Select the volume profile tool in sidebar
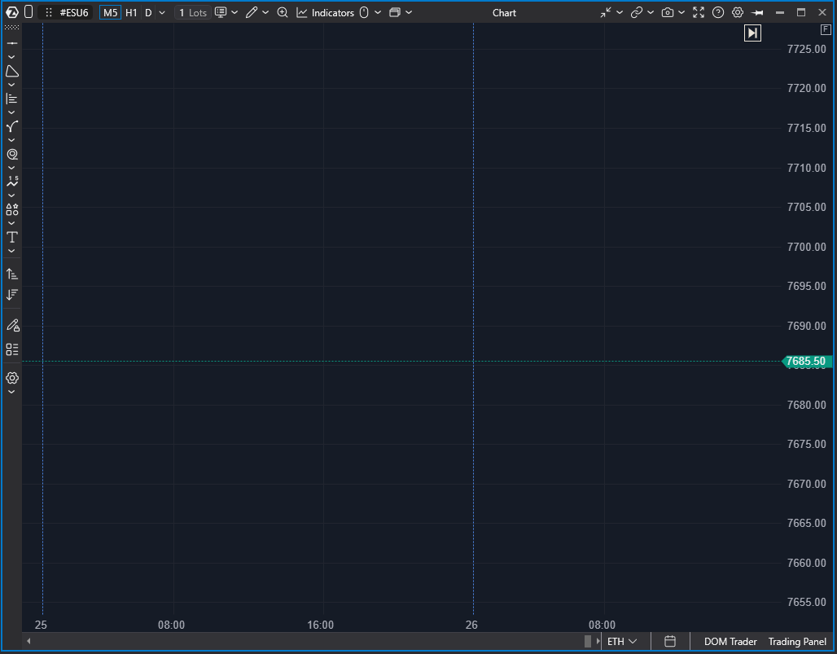 click(11, 99)
